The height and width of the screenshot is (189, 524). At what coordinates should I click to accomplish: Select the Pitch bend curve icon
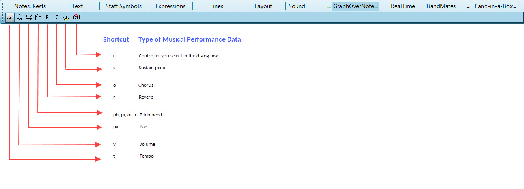38,17
